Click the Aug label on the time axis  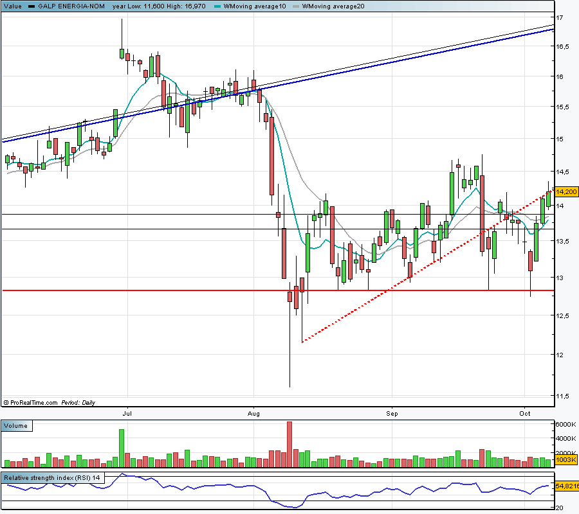pyautogui.click(x=253, y=413)
